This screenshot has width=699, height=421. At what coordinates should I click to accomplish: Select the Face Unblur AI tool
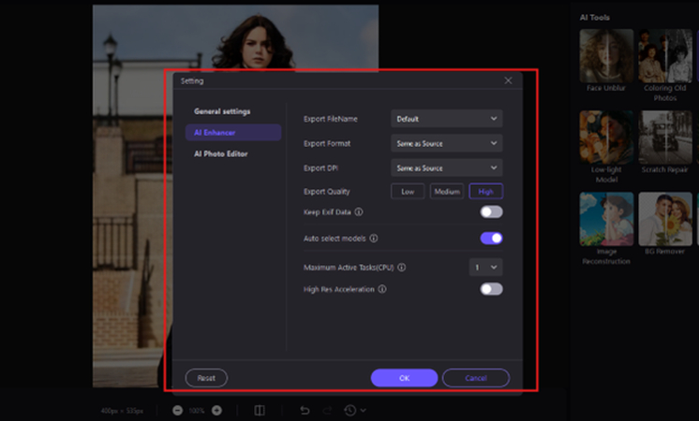[606, 56]
